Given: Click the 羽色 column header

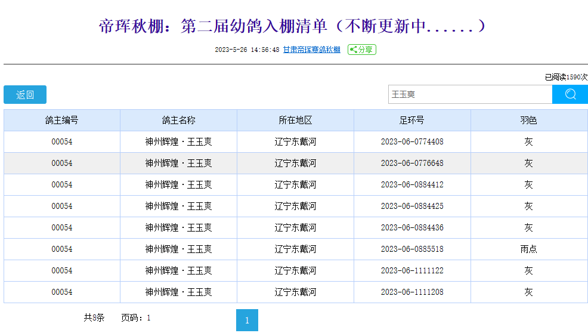Looking at the screenshot, I should pyautogui.click(x=528, y=120).
